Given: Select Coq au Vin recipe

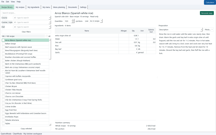Looking at the screenshot, I should 25,103.
